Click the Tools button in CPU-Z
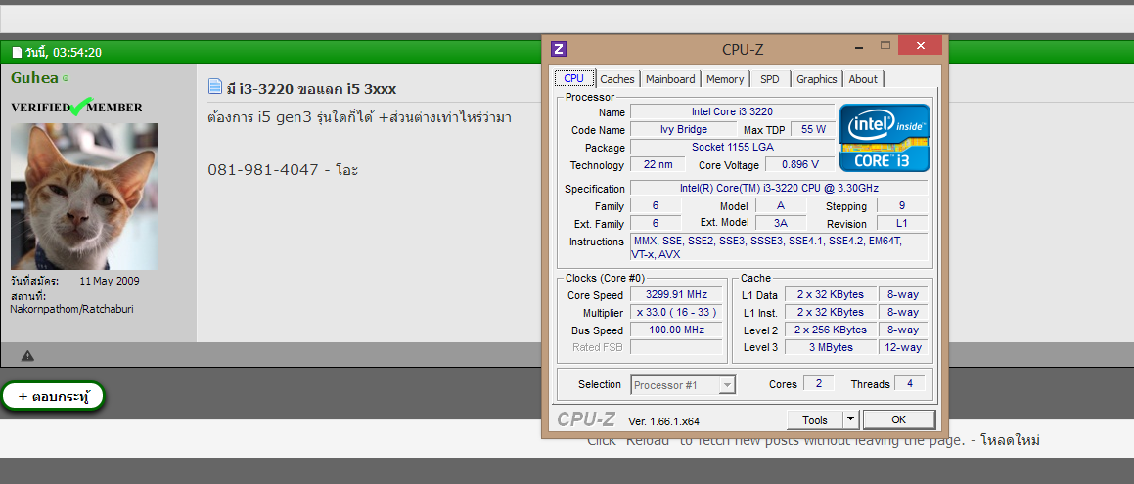The width and height of the screenshot is (1134, 484). coord(814,419)
